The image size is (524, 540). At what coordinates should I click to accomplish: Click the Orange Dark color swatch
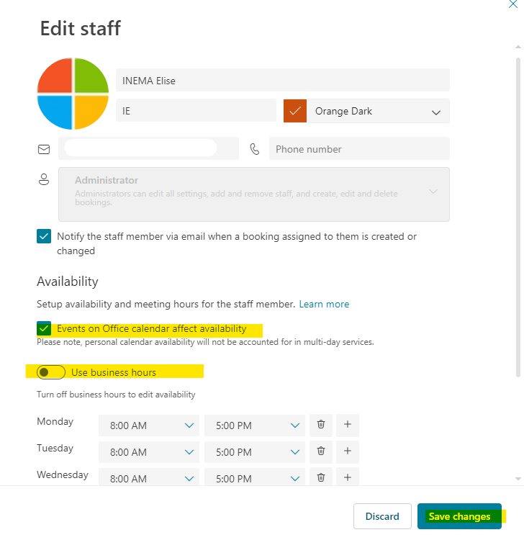[x=295, y=111]
